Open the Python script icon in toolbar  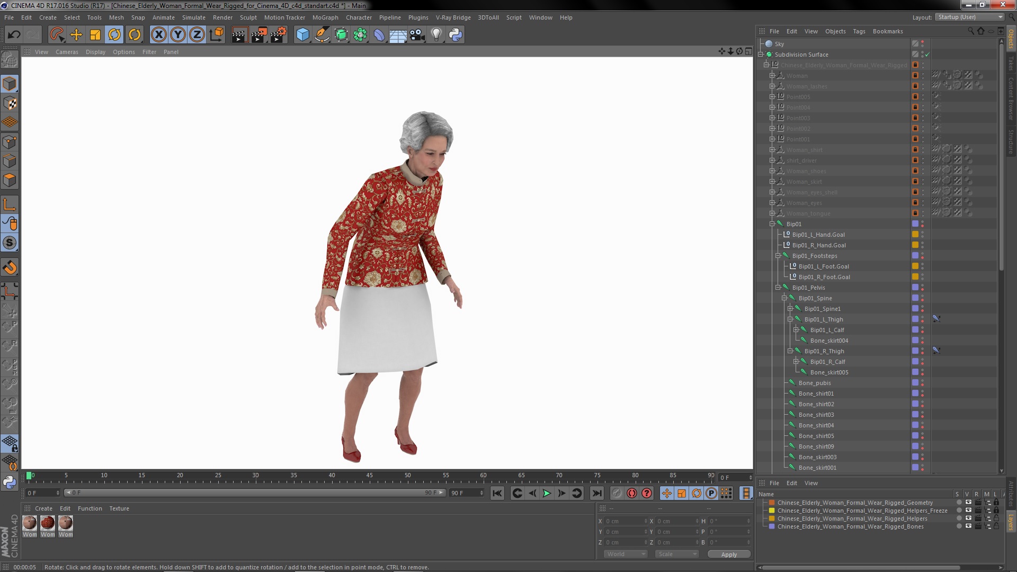click(x=456, y=35)
